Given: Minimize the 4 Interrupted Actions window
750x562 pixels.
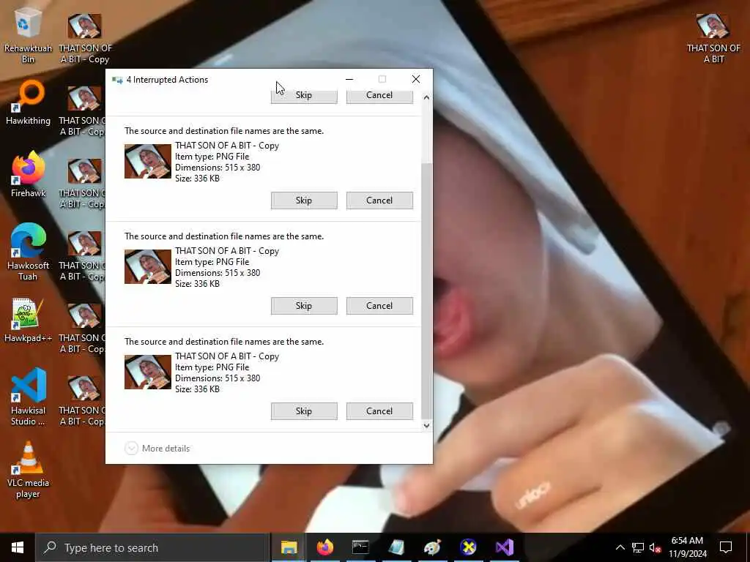Looking at the screenshot, I should point(349,79).
